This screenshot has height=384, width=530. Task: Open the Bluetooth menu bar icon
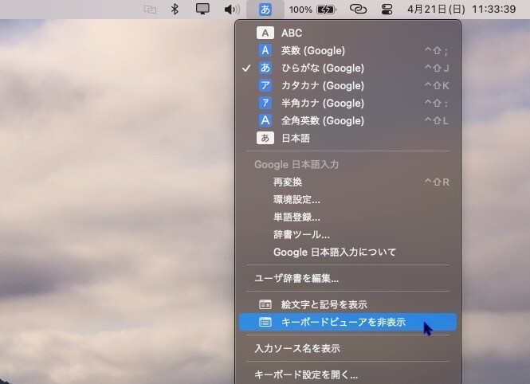pos(175,9)
